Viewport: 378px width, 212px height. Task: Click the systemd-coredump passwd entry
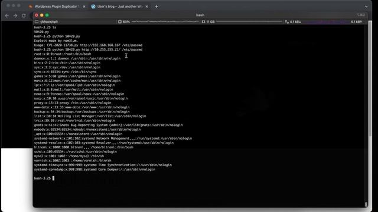tap(94, 170)
